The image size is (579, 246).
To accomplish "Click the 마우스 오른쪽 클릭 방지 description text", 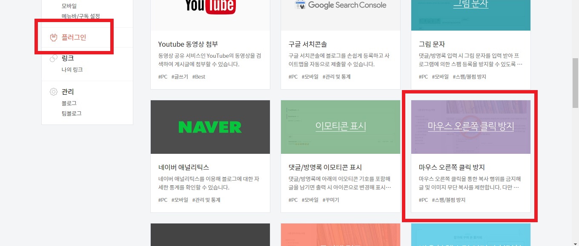I will [x=470, y=183].
